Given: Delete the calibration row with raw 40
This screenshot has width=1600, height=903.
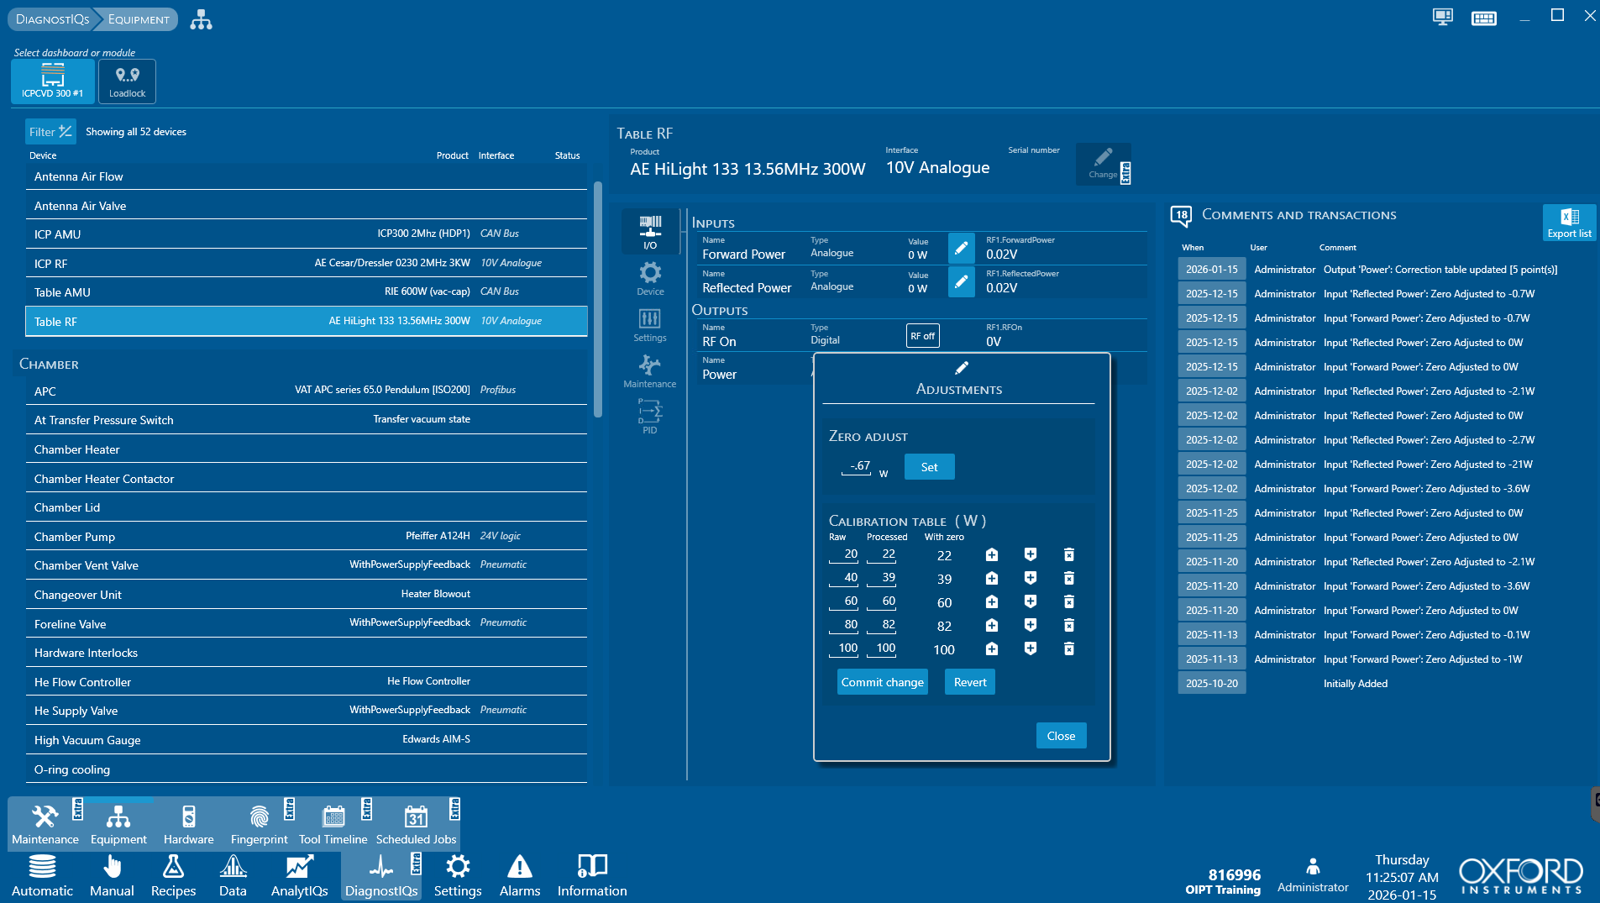Looking at the screenshot, I should [x=1068, y=578].
